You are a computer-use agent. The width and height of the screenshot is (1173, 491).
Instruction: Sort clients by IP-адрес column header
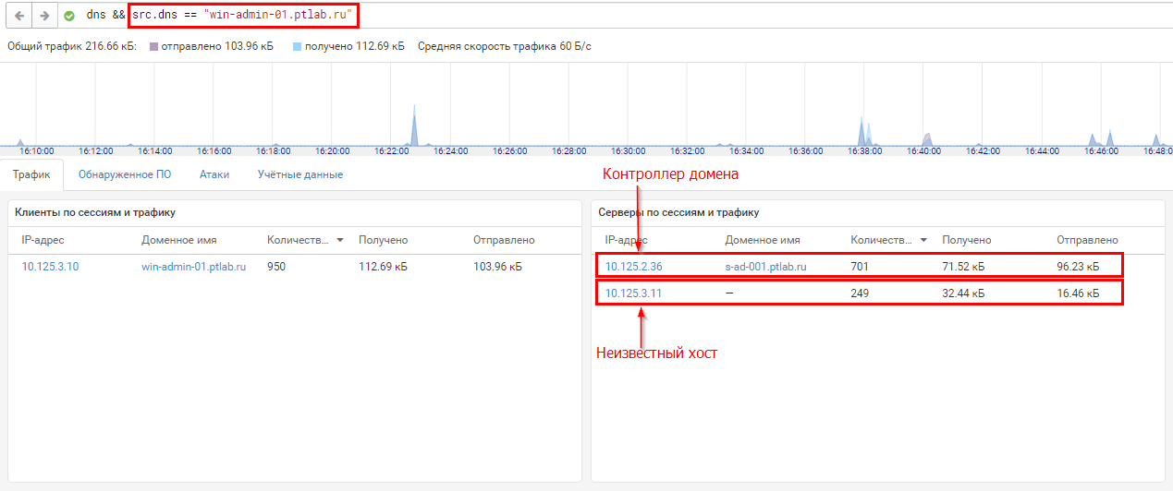point(43,240)
